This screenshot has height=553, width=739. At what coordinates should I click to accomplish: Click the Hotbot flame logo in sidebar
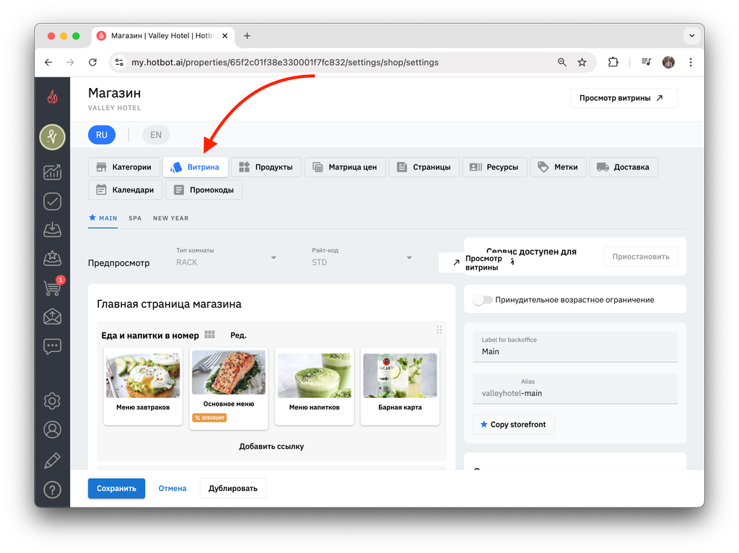pyautogui.click(x=52, y=97)
